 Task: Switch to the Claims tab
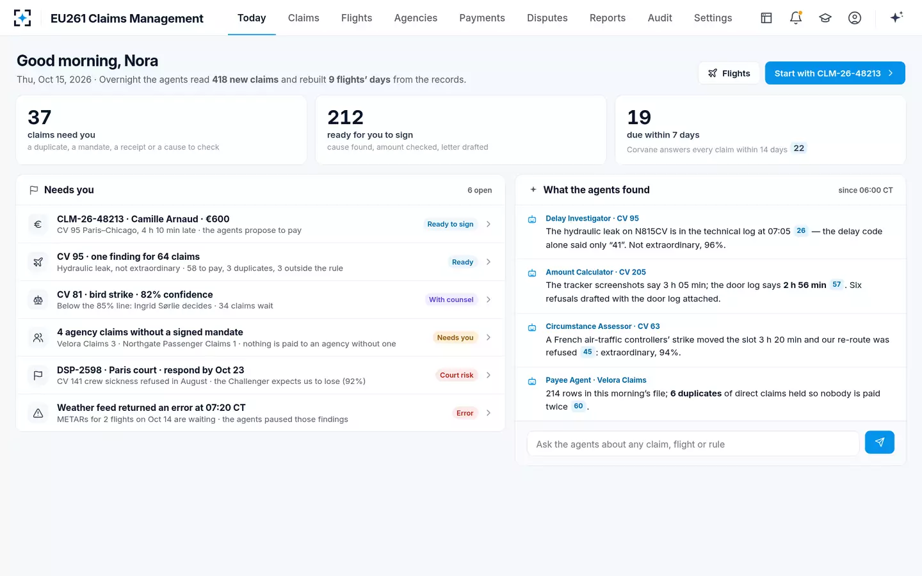(303, 18)
